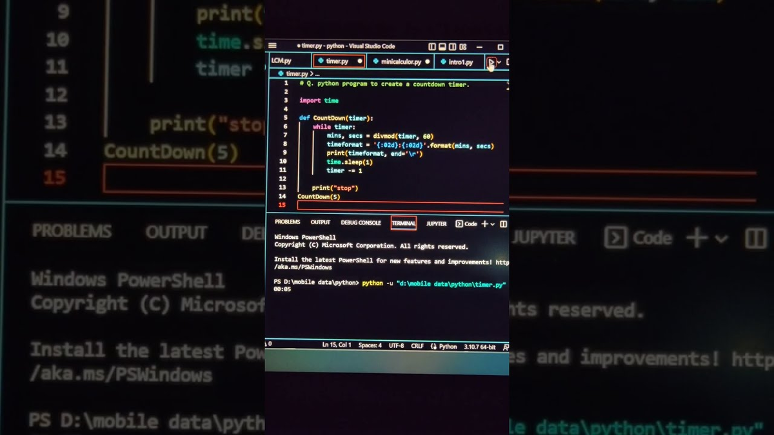
Task: Open the JUPYTER panel tab
Action: (x=437, y=224)
